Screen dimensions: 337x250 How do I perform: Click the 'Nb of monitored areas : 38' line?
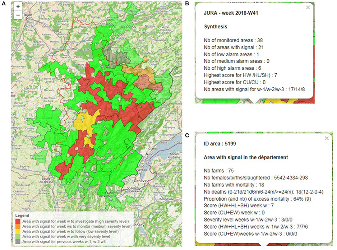233,40
